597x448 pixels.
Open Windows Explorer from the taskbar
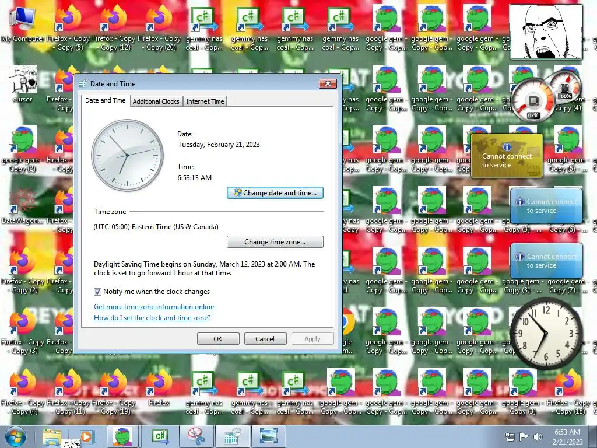52,436
